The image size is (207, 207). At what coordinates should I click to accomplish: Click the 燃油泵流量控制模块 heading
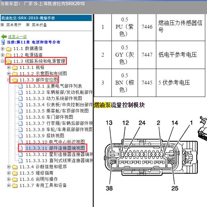(x=119, y=105)
